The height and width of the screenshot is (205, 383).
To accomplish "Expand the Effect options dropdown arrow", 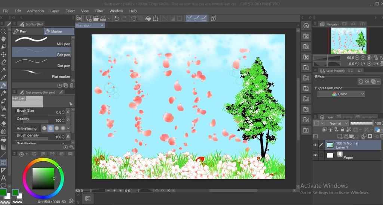I will 379,82.
